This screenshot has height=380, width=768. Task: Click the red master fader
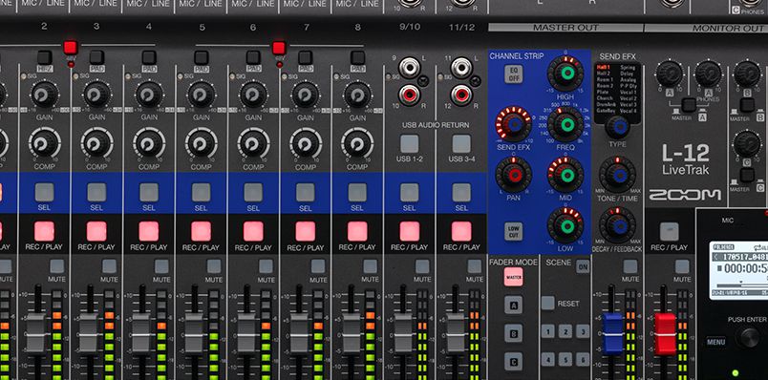pyautogui.click(x=665, y=333)
